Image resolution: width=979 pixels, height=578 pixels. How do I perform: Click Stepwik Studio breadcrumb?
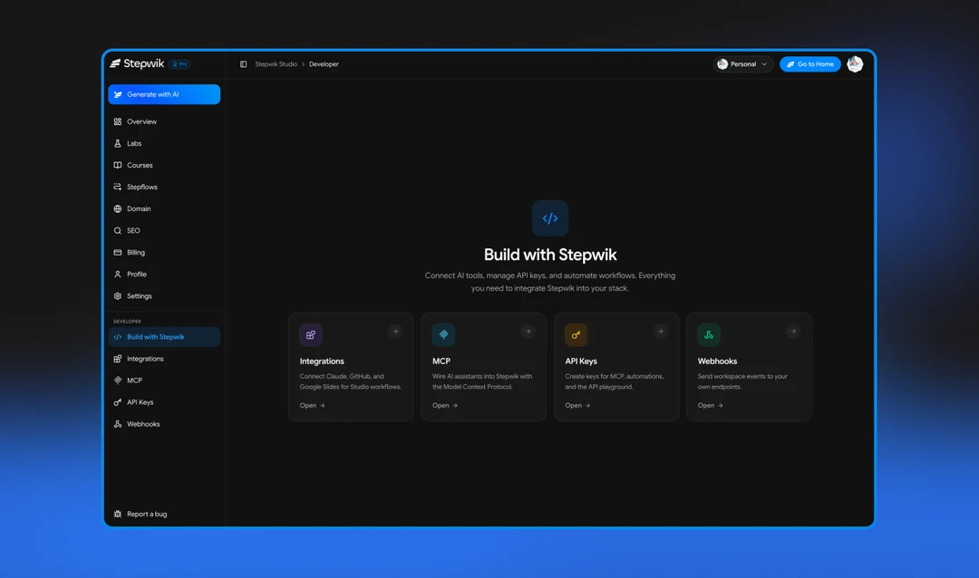[276, 64]
